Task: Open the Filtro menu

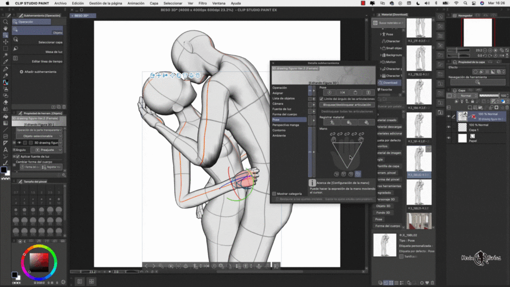Action: (202, 3)
